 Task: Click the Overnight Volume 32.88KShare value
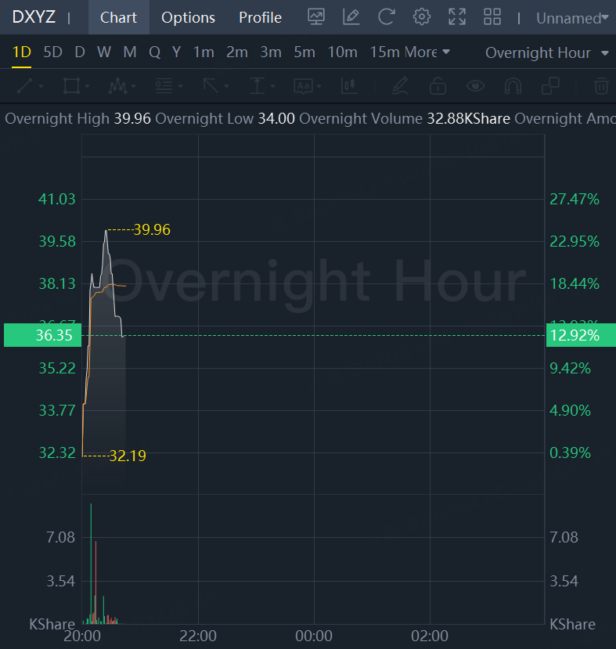point(468,119)
